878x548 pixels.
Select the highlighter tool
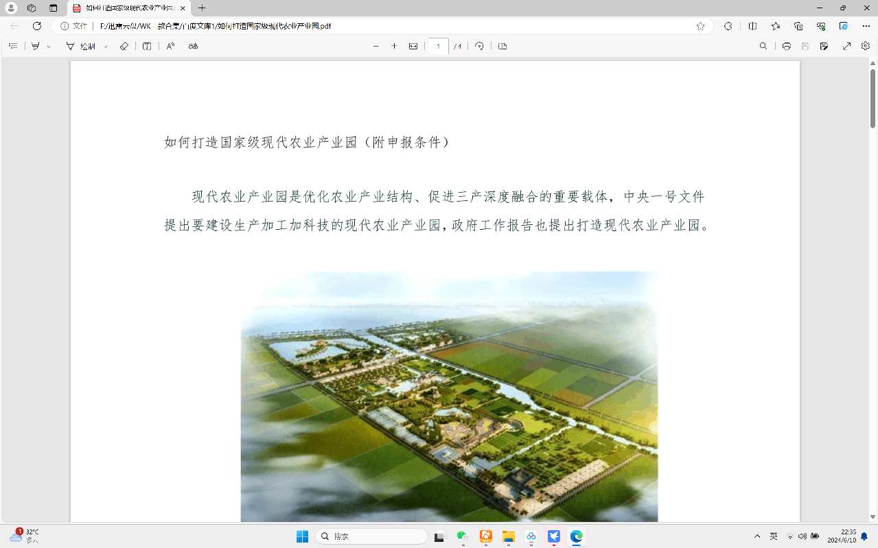pos(36,46)
